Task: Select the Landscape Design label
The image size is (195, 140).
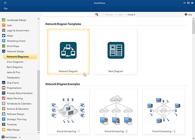Action: pos(17,20)
